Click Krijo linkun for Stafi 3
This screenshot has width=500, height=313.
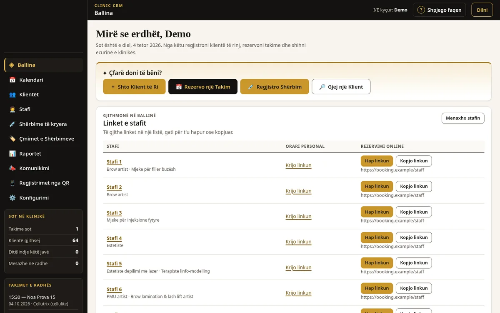(298, 216)
